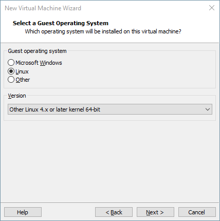Proceed with the Next > button
Viewport: 220px width, 221px height.
155,212
